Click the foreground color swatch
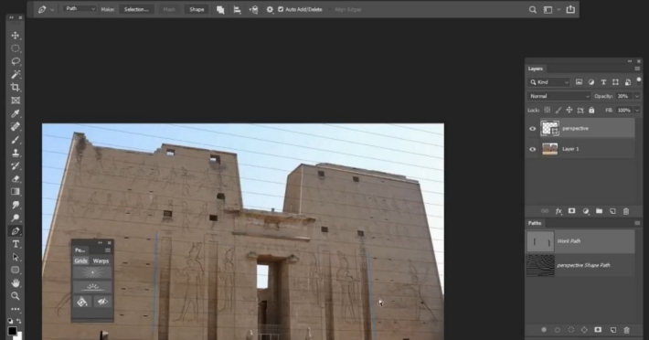 13,331
